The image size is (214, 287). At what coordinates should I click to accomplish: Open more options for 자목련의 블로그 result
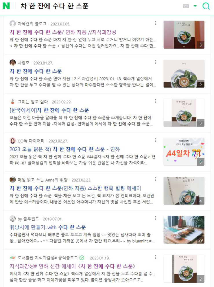[x=156, y=23]
